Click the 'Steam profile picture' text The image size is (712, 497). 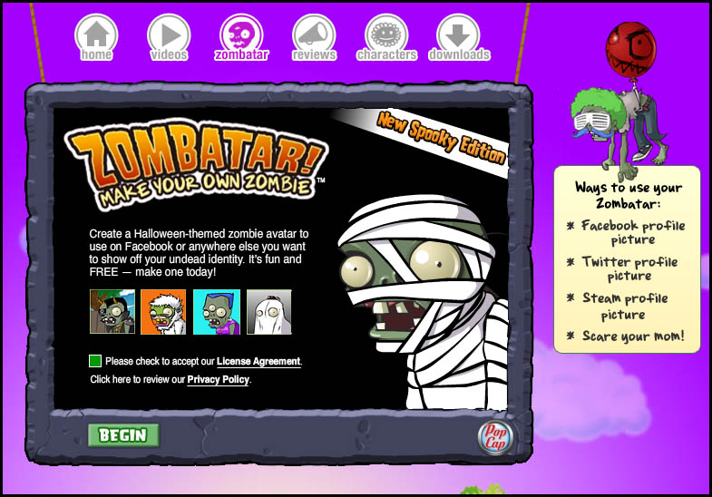(x=624, y=307)
